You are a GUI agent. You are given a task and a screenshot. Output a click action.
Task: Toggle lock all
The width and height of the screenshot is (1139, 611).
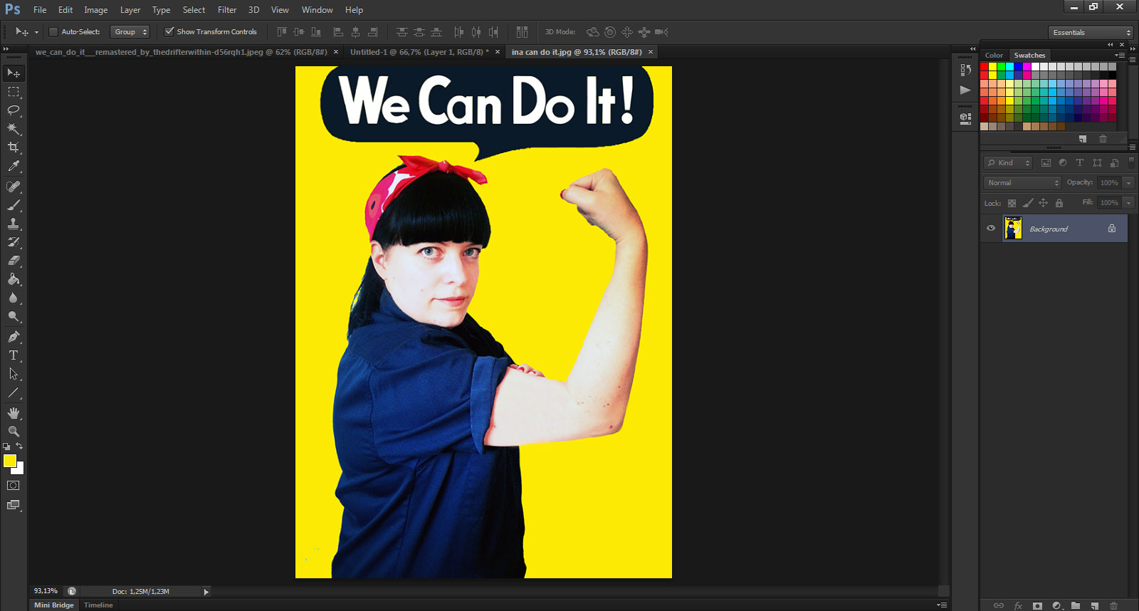point(1059,203)
